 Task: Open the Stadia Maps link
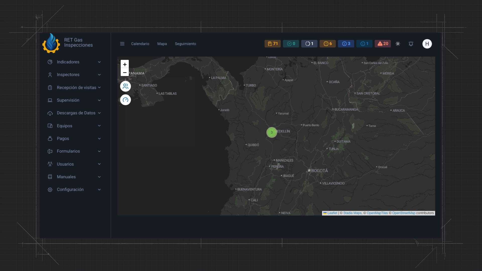(x=352, y=213)
